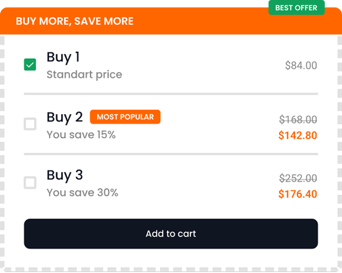Click the BUY MORE, SAVE MORE header
The width and height of the screenshot is (342, 273).
[75, 21]
